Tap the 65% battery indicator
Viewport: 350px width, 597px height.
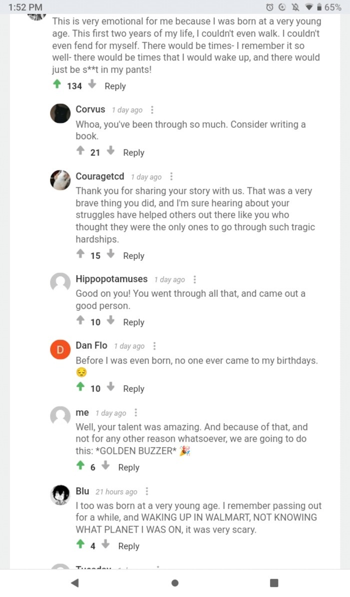(333, 7)
